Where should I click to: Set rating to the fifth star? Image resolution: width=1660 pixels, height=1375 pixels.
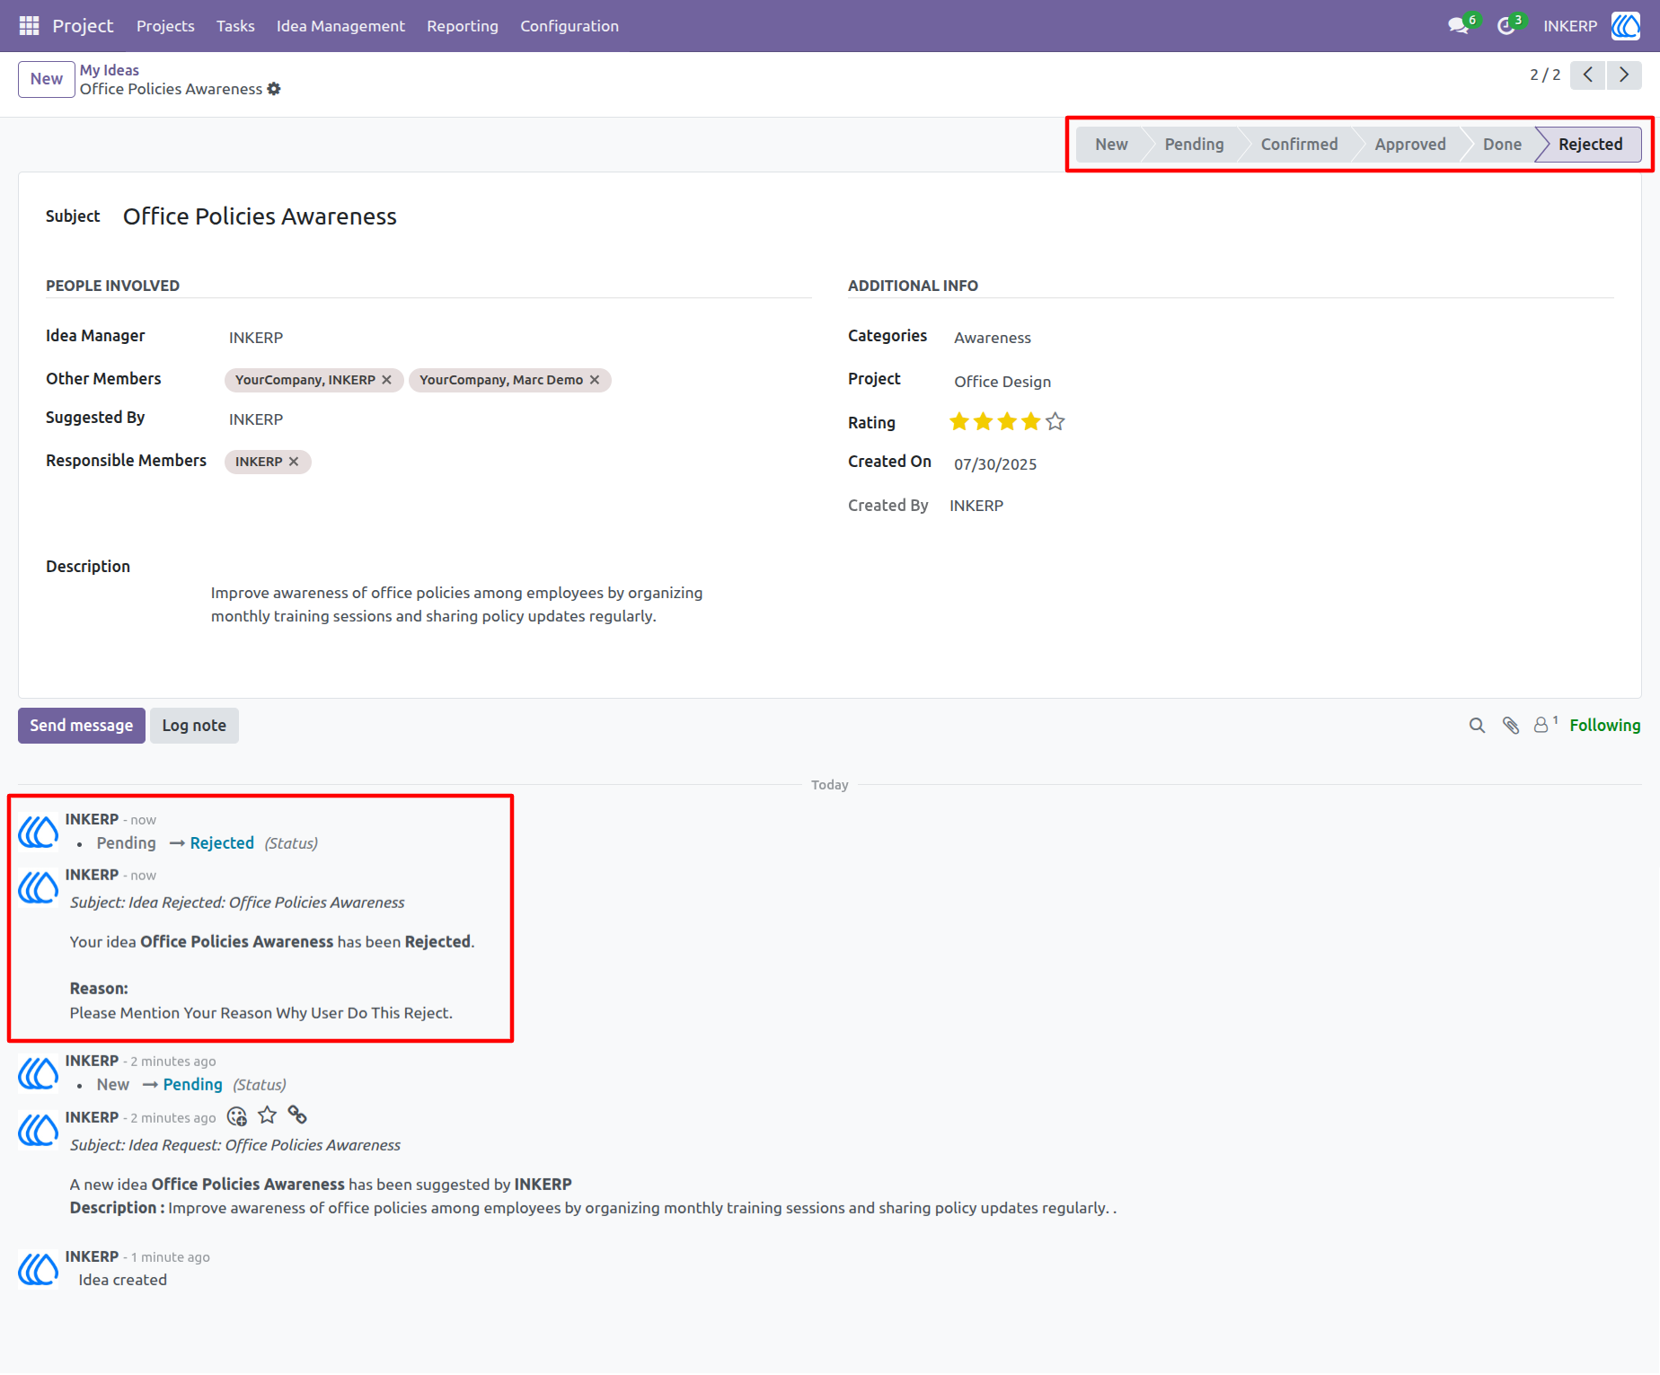tap(1055, 421)
